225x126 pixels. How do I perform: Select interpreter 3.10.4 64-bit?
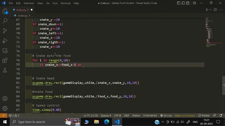click(x=150, y=115)
